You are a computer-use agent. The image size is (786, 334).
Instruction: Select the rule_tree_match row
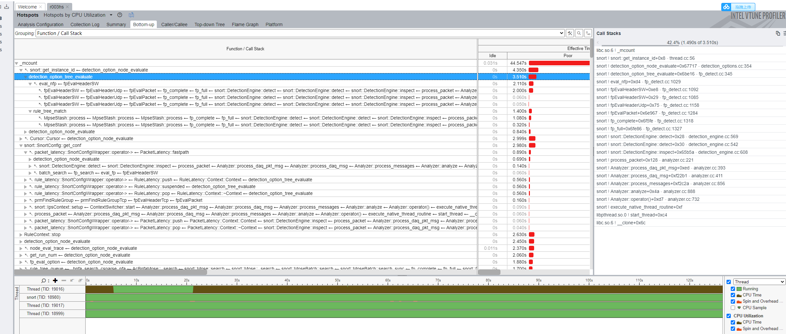point(50,111)
